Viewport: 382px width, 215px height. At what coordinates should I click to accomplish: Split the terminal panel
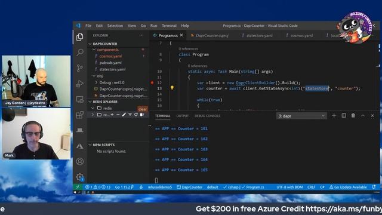344,115
